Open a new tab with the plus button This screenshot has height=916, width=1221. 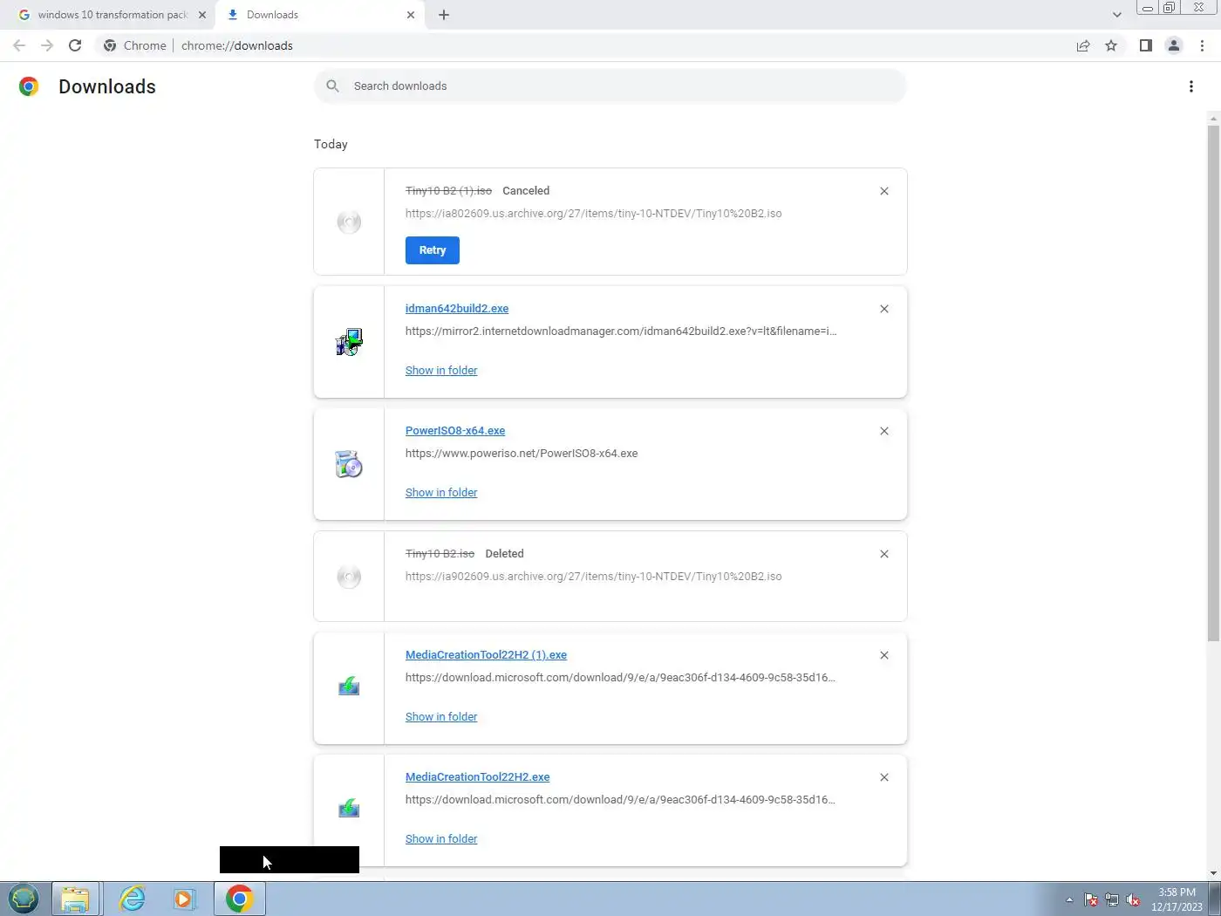tap(444, 15)
